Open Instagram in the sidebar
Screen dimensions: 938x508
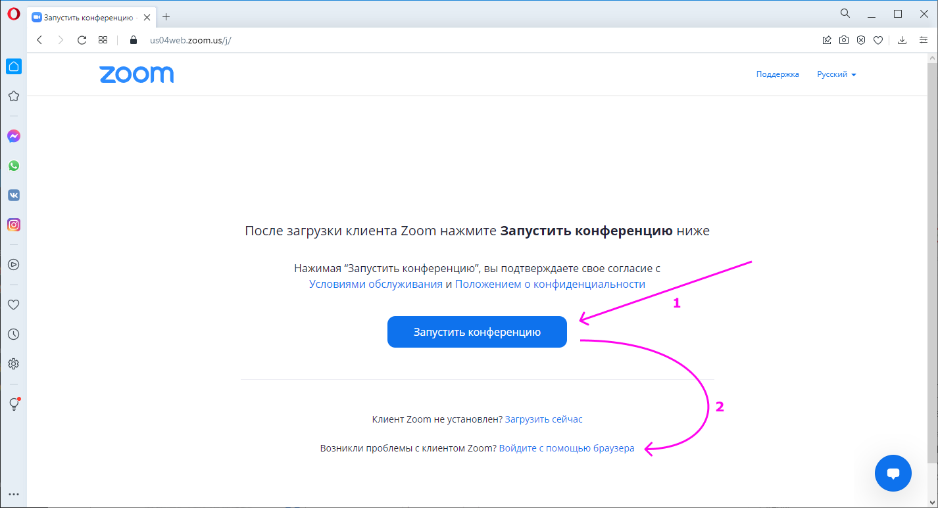tap(13, 225)
